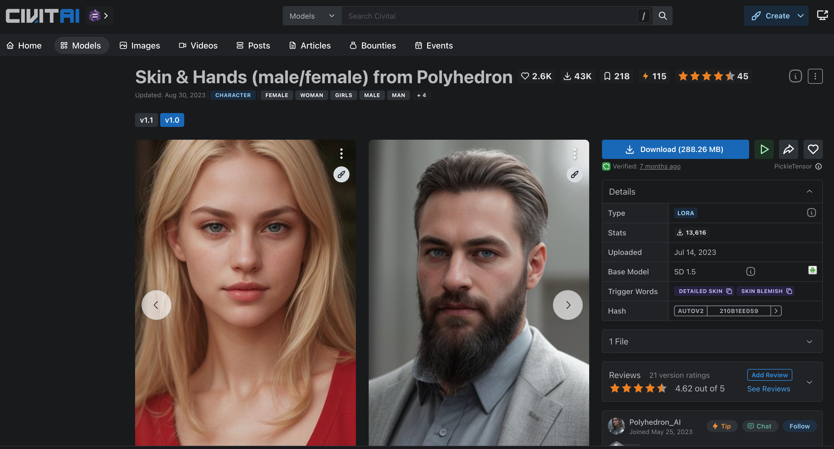This screenshot has width=834, height=449.
Task: Collapse the Details panel
Action: [x=809, y=192]
